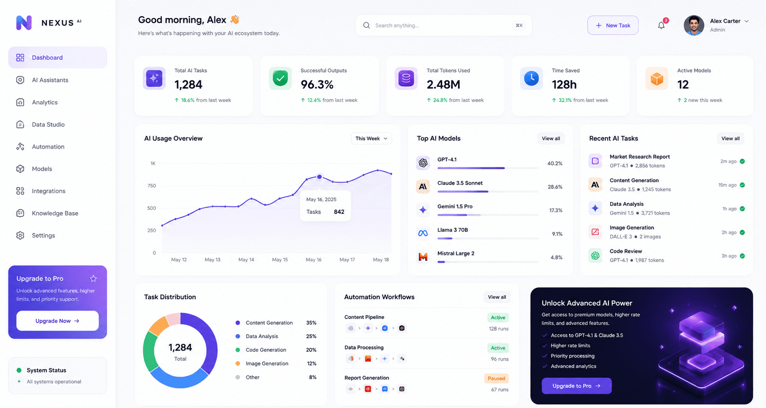
Task: Click the GPT-4.1 usage progress bar
Action: 488,168
